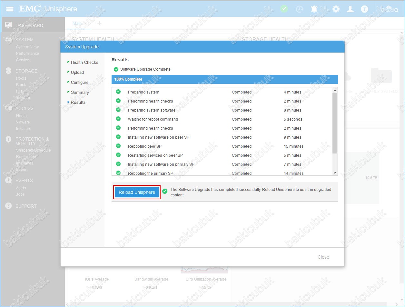The height and width of the screenshot is (307, 405).
Task: Select the Dashboard sidebar icon
Action: coord(9,25)
